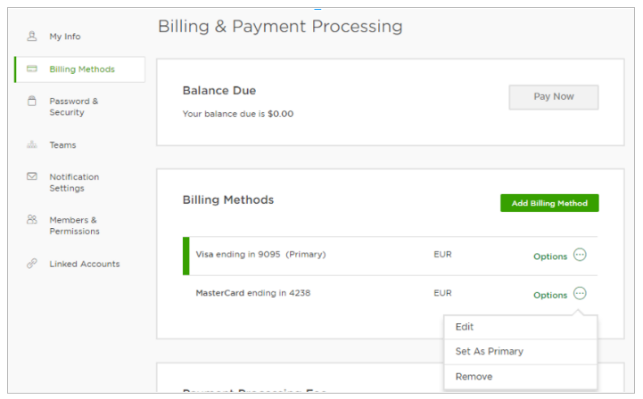Go to the Notification Settings text label
This screenshot has height=399, width=643.
(x=74, y=183)
